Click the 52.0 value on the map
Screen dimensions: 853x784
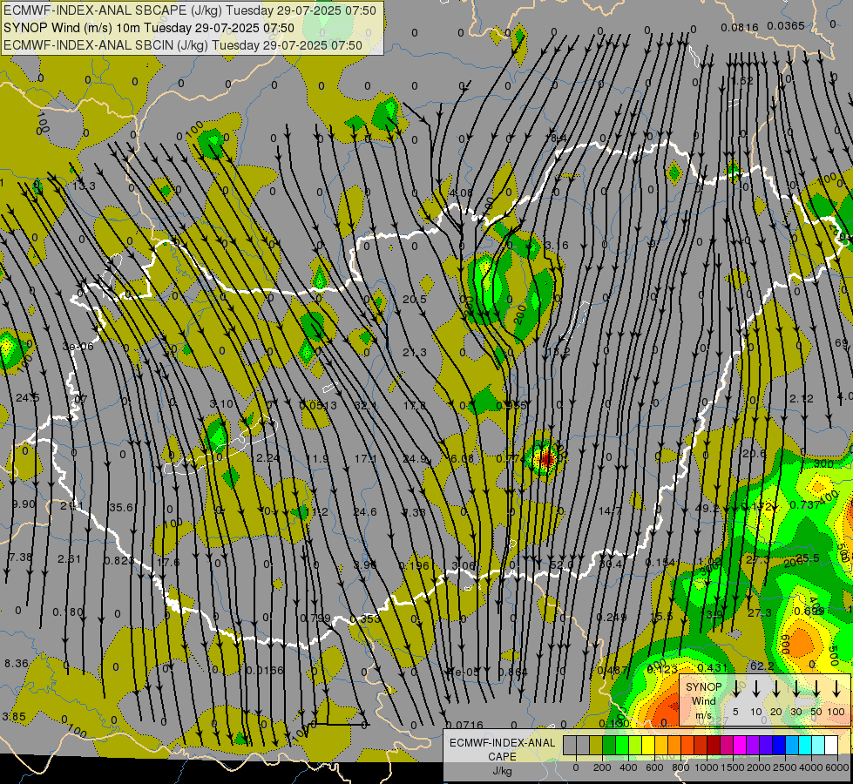[561, 565]
